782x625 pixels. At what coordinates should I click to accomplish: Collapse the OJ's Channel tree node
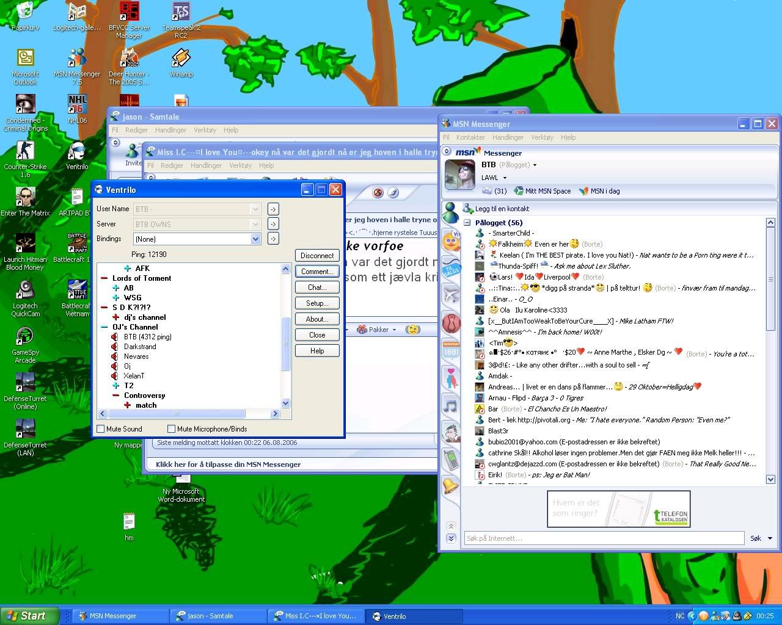(x=104, y=327)
